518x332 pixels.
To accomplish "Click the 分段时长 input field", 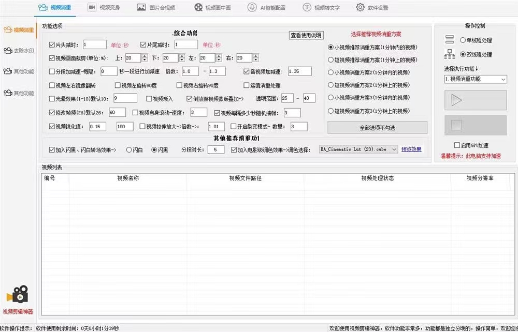I will 215,150.
